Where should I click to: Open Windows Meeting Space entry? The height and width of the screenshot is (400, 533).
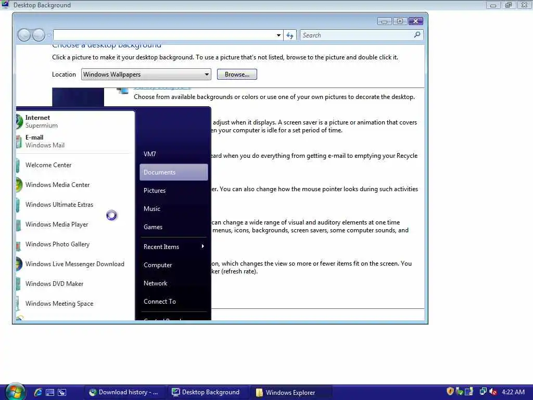coord(73,304)
